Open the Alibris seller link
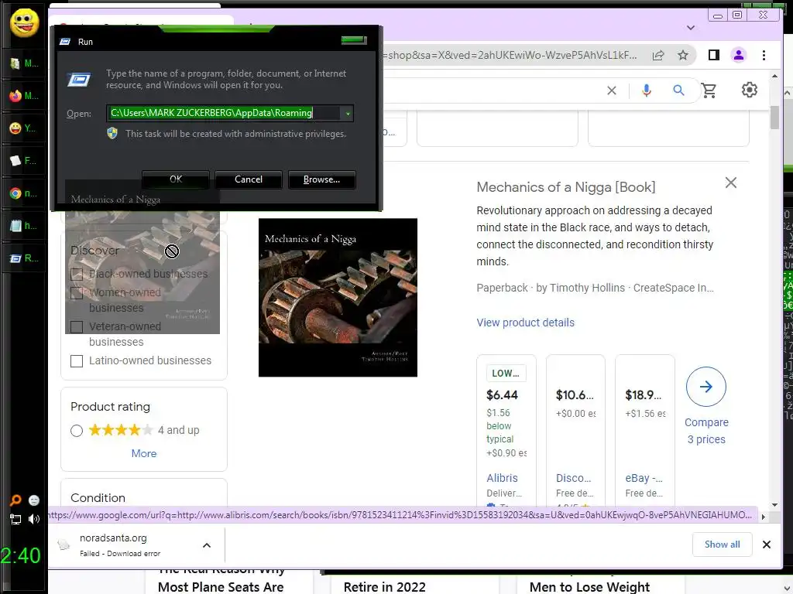Viewport: 793px width, 594px height. pos(502,478)
